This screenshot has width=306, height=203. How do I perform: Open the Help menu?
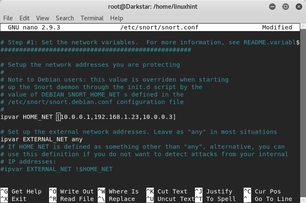click(116, 18)
